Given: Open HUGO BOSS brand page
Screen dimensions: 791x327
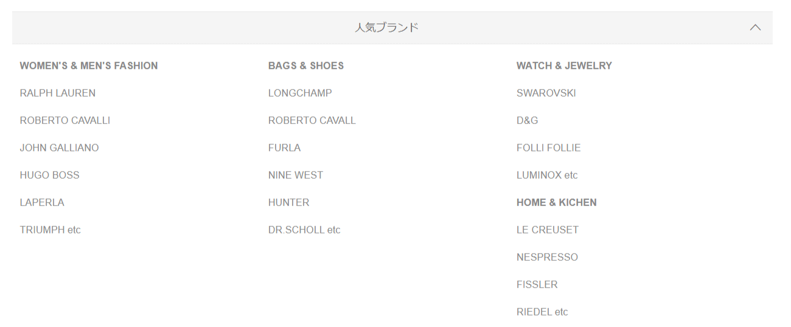Looking at the screenshot, I should (49, 175).
